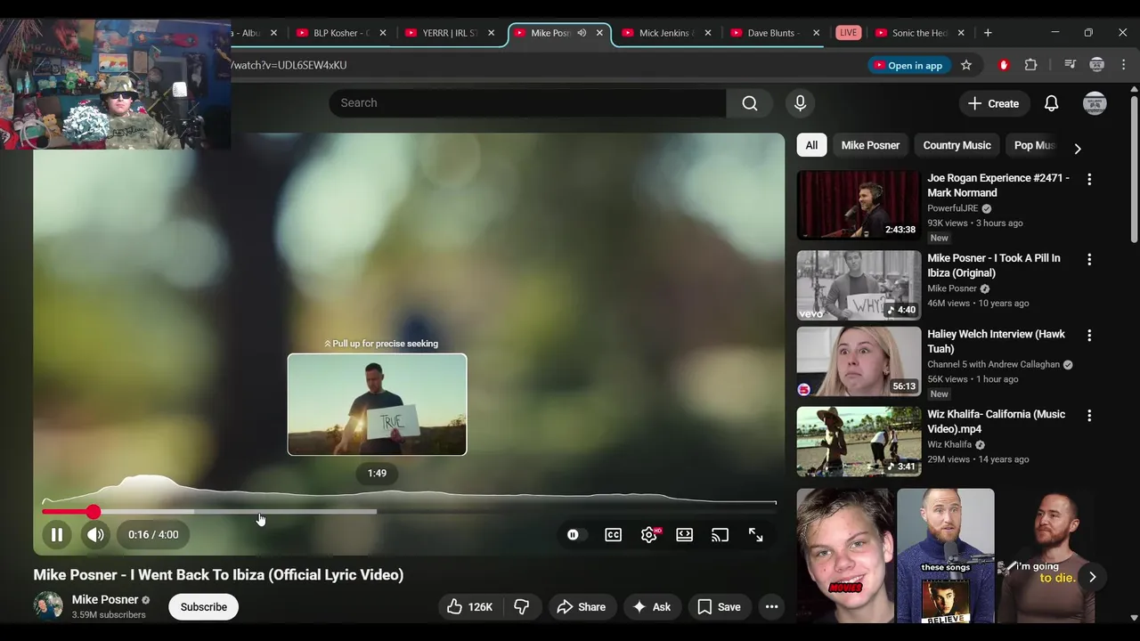Seek to 1:49 on the progress bar
1140x641 pixels.
coord(377,512)
